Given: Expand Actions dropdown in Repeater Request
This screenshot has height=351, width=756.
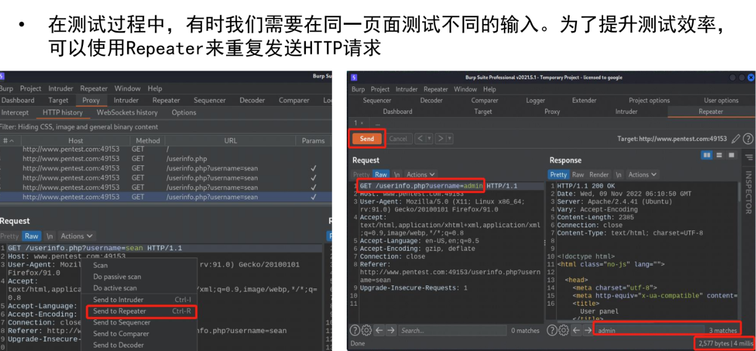Looking at the screenshot, I should pyautogui.click(x=420, y=175).
